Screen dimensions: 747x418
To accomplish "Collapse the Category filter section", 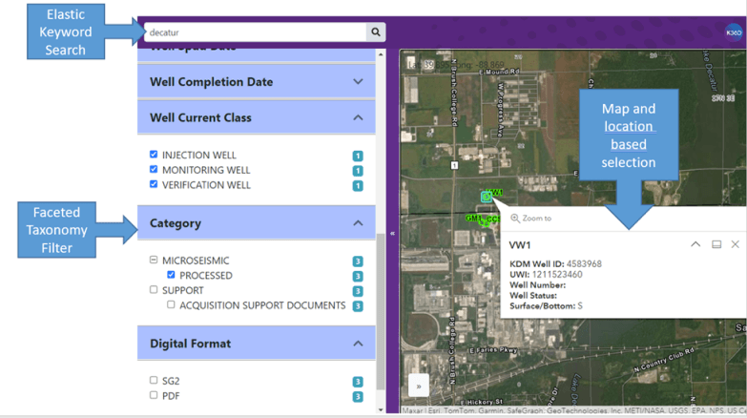I will point(358,223).
